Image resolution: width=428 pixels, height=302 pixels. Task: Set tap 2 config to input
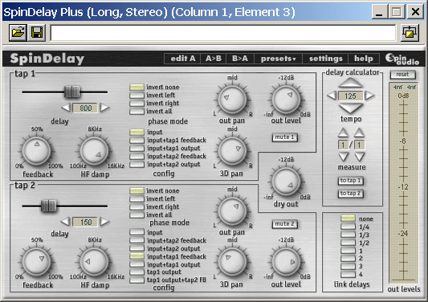(137, 232)
